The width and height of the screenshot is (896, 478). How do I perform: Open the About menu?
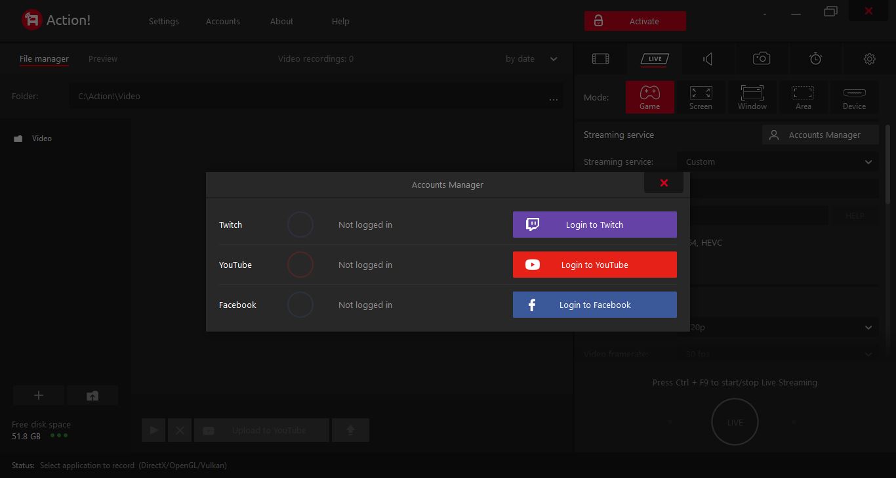pos(281,21)
